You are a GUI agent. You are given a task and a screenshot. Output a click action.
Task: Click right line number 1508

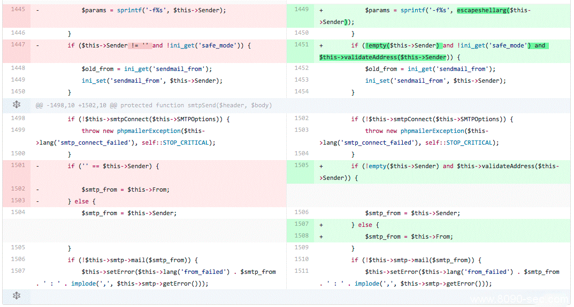[301, 235]
